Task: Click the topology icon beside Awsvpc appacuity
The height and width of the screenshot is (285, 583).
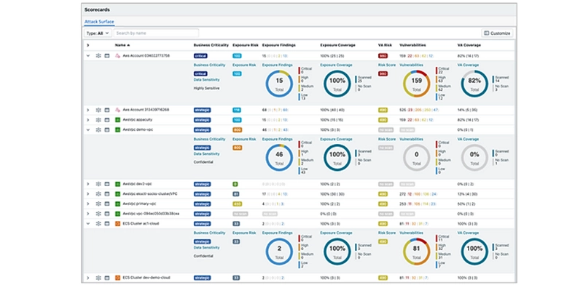Action: point(98,120)
